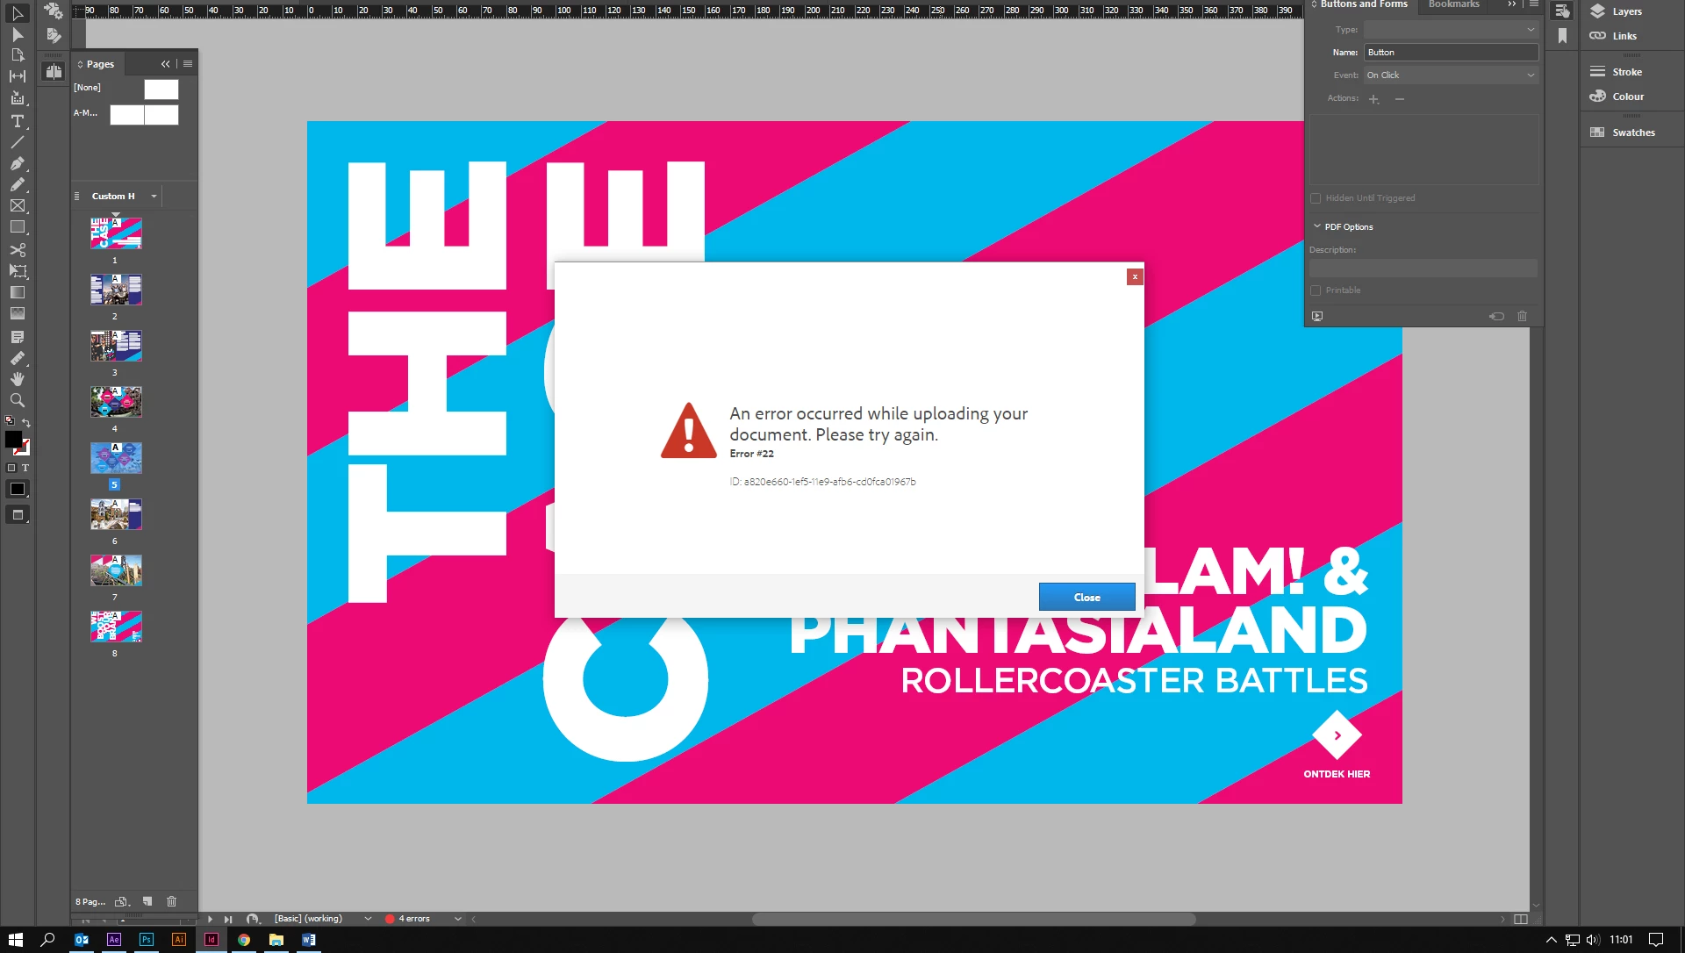
Task: Select the Hand tool
Action: [17, 379]
